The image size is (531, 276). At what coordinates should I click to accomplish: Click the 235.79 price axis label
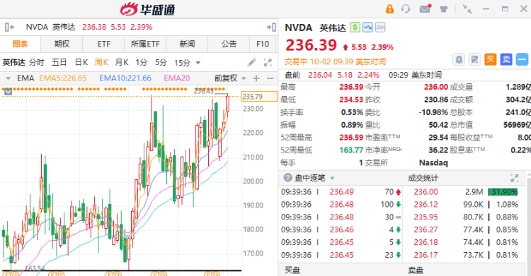[x=258, y=97]
